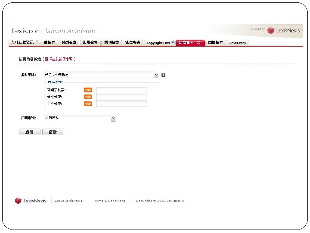The image size is (310, 233).
Task: Toggle the AND operator for subject search row
Action: 88,104
